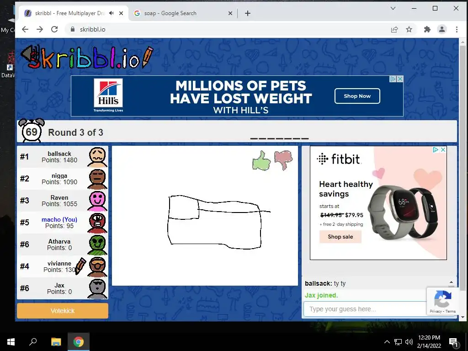The image size is (468, 351).
Task: Click the Votekick button
Action: pyautogui.click(x=62, y=311)
